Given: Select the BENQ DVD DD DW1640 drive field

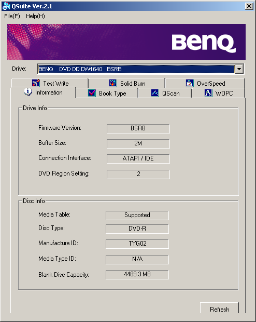Looking at the screenshot, I should [x=136, y=69].
